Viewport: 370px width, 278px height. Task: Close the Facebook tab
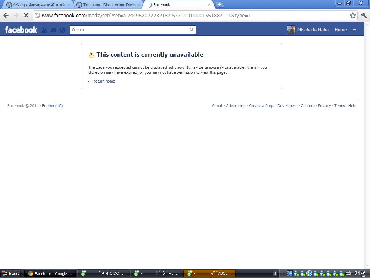209,5
